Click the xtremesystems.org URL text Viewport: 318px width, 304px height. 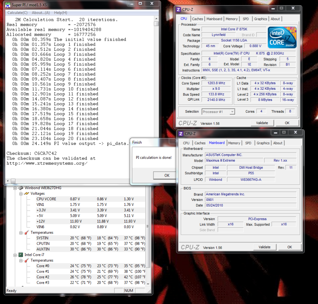click(x=47, y=163)
